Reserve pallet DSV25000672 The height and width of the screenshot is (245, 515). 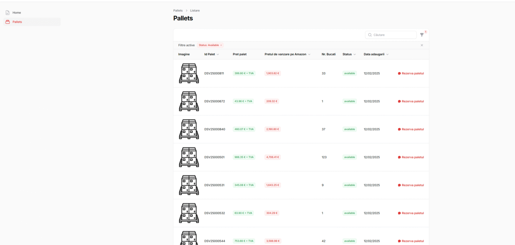[410, 101]
